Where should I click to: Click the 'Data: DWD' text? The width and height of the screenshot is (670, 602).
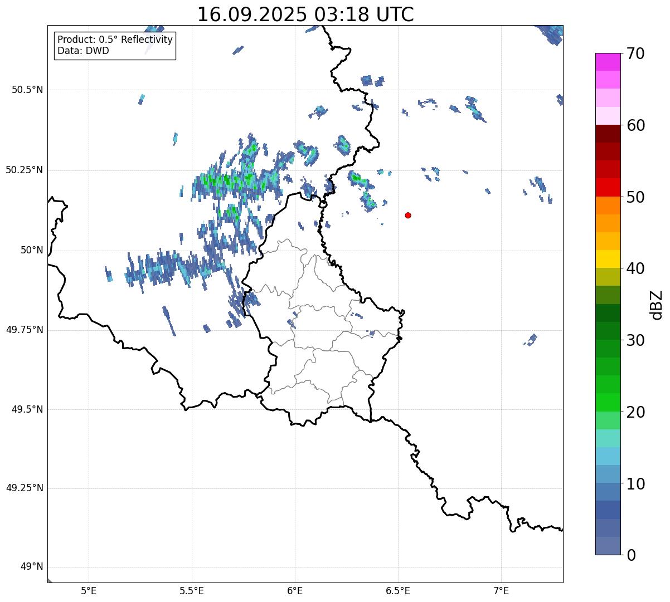tap(83, 51)
